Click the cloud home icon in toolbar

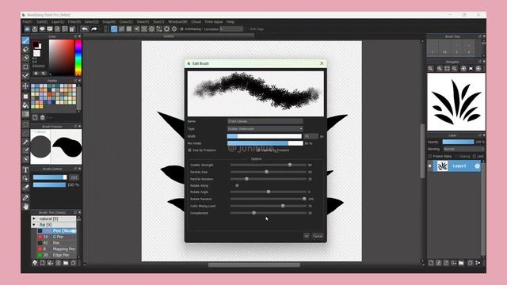click(x=27, y=29)
